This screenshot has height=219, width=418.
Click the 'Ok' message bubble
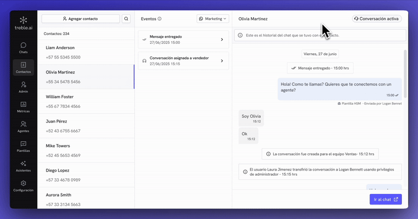tap(248, 136)
